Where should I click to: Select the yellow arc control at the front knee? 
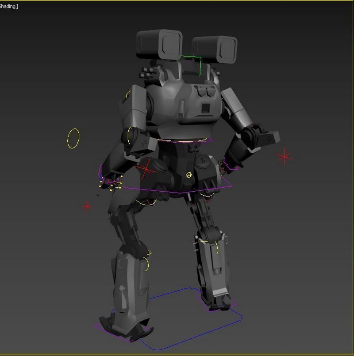tap(147, 264)
